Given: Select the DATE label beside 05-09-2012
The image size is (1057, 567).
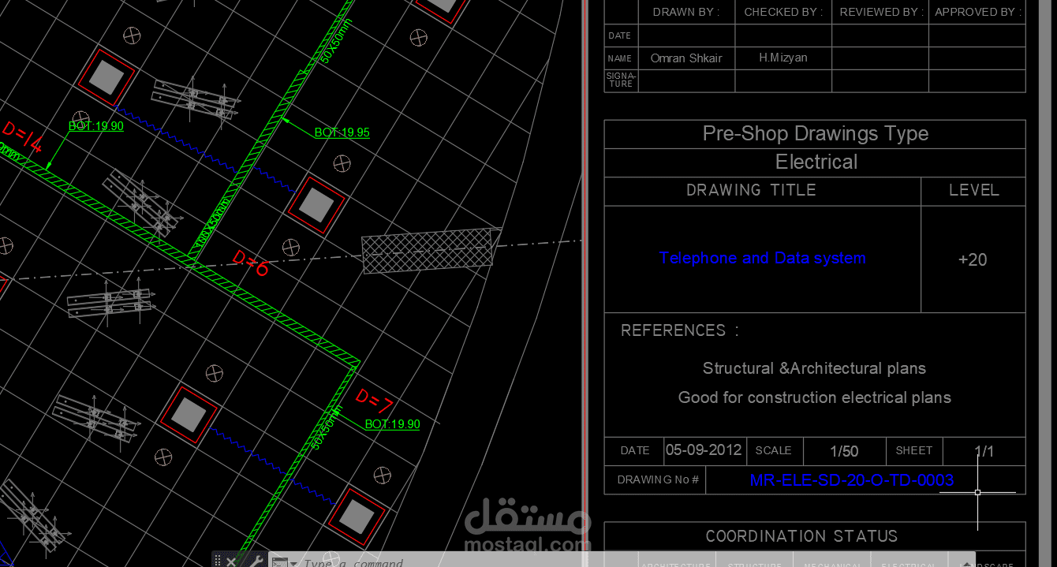Looking at the screenshot, I should click(635, 450).
